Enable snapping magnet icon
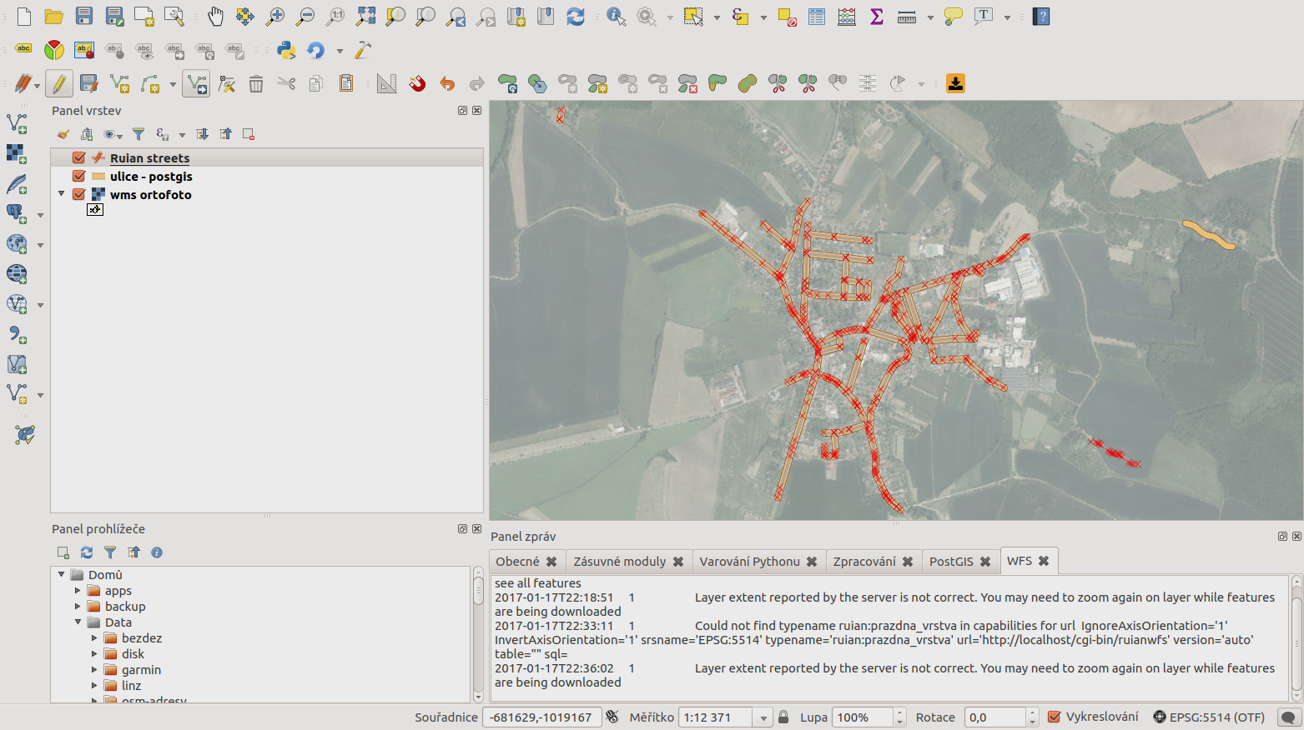 (417, 83)
